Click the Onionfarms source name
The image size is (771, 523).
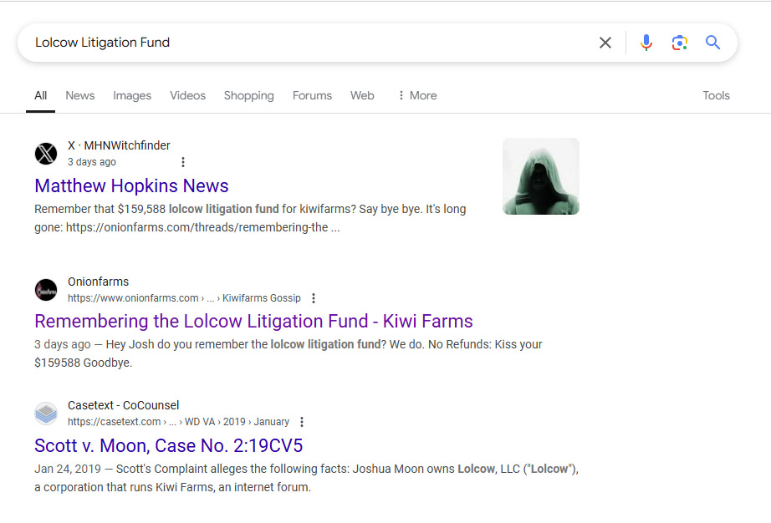(x=99, y=282)
